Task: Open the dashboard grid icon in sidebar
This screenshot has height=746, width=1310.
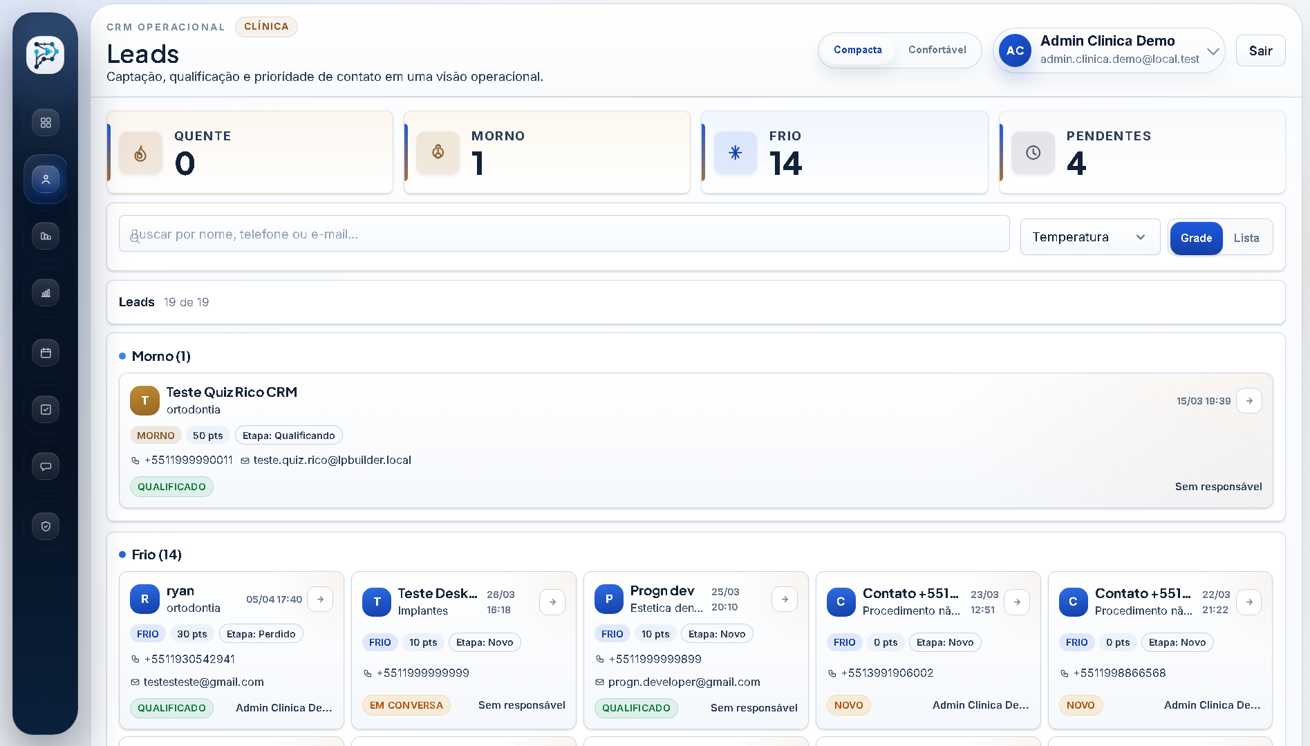Action: [46, 122]
